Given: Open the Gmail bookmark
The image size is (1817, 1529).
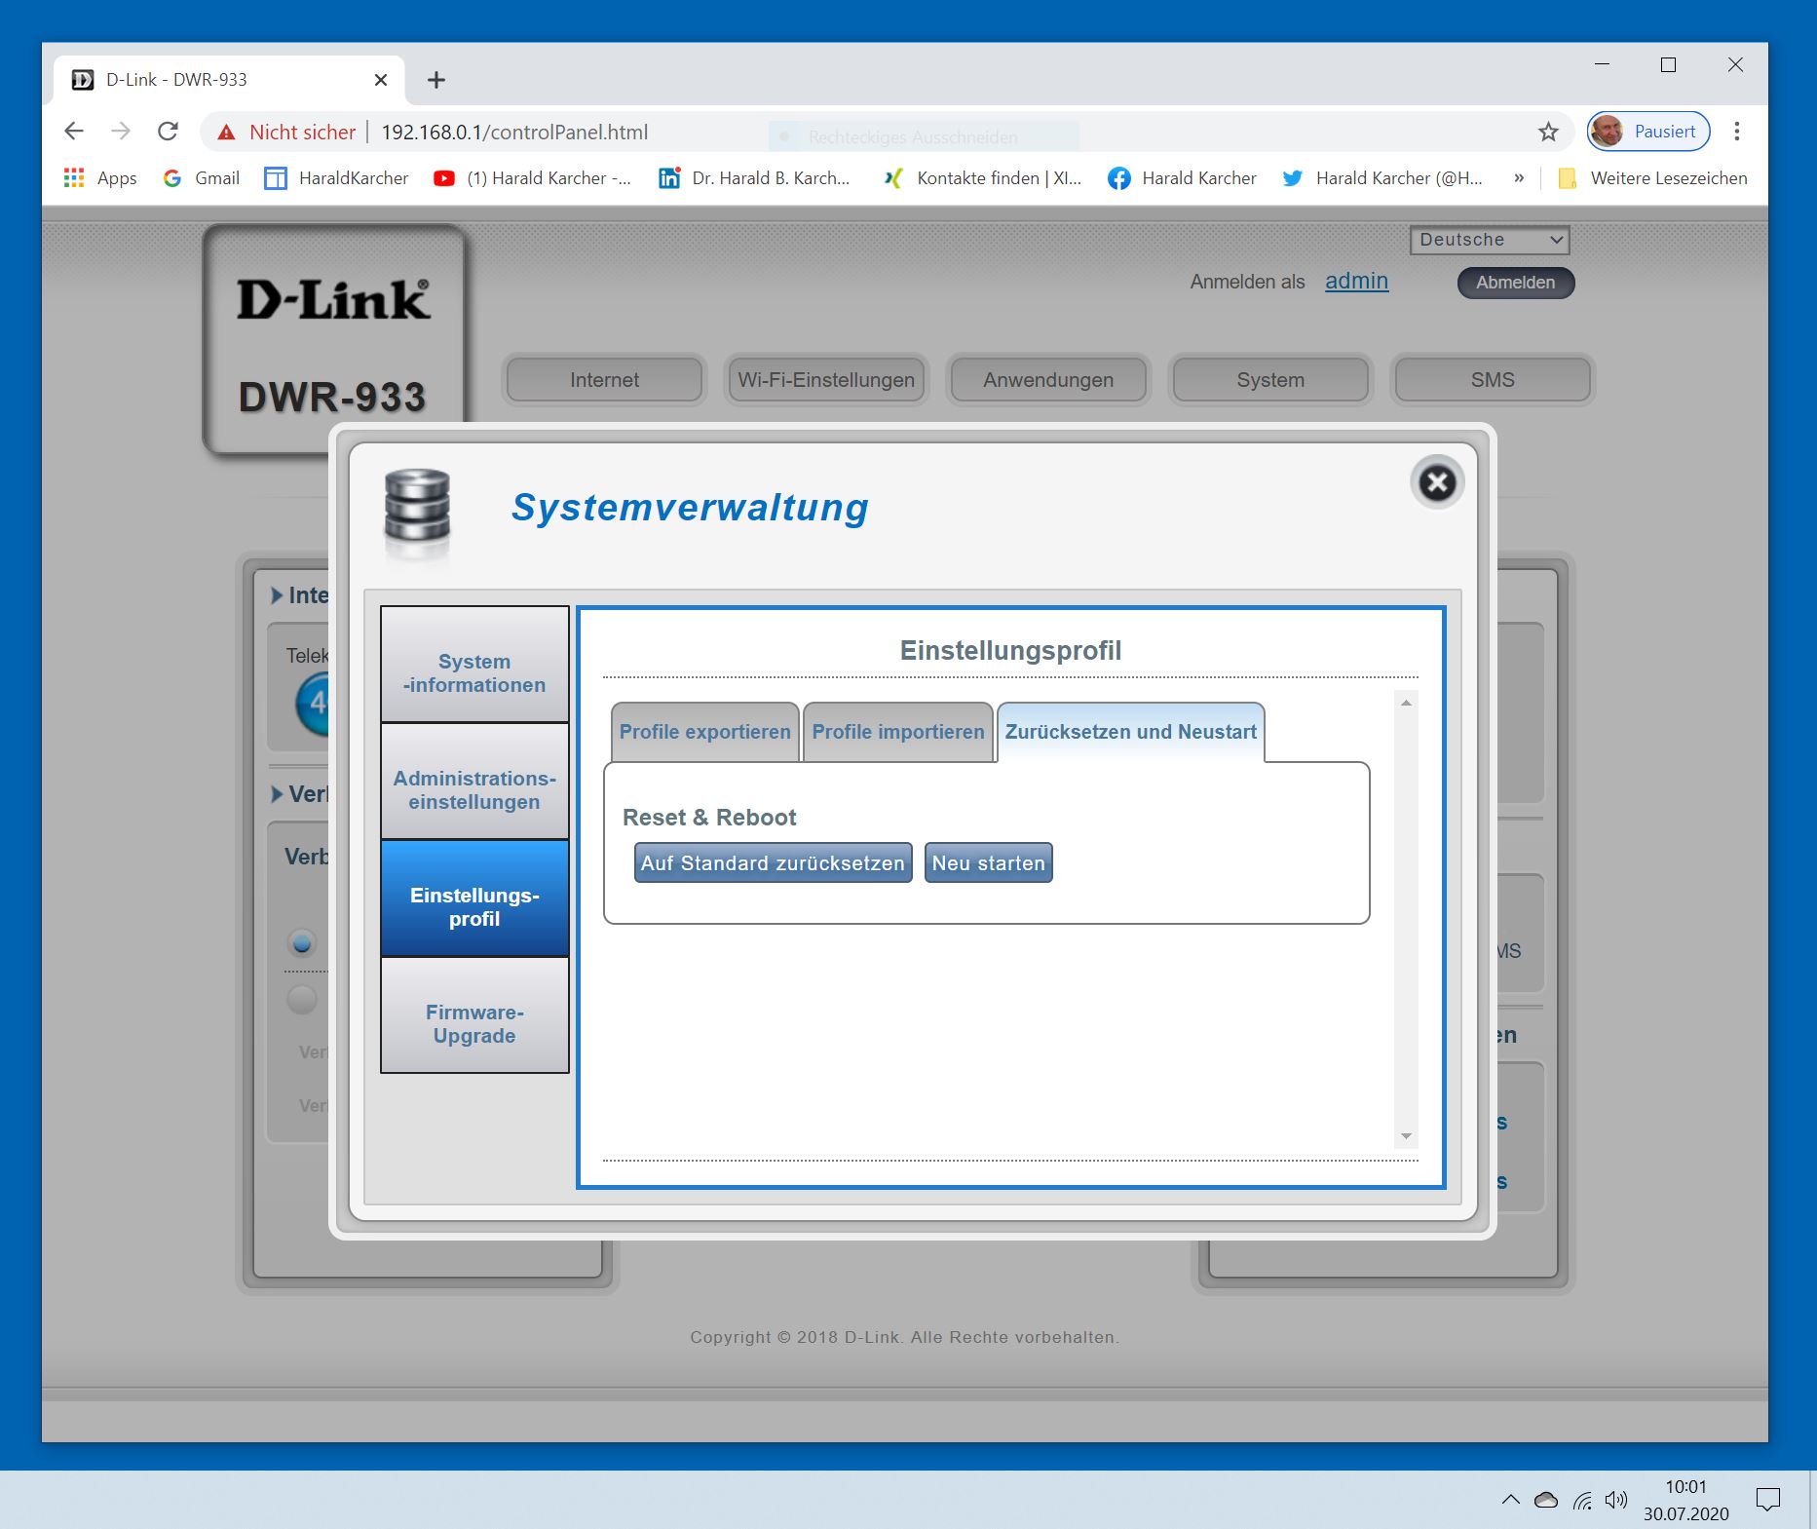Looking at the screenshot, I should tap(202, 178).
